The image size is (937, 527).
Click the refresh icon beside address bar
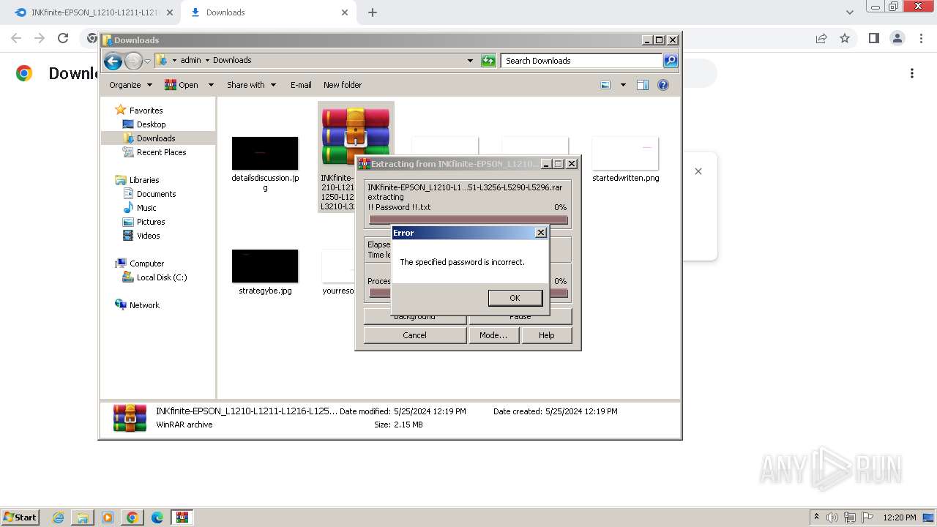pyautogui.click(x=488, y=61)
